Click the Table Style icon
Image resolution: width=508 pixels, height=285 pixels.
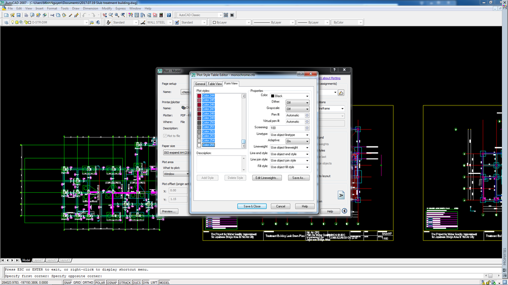click(x=177, y=22)
